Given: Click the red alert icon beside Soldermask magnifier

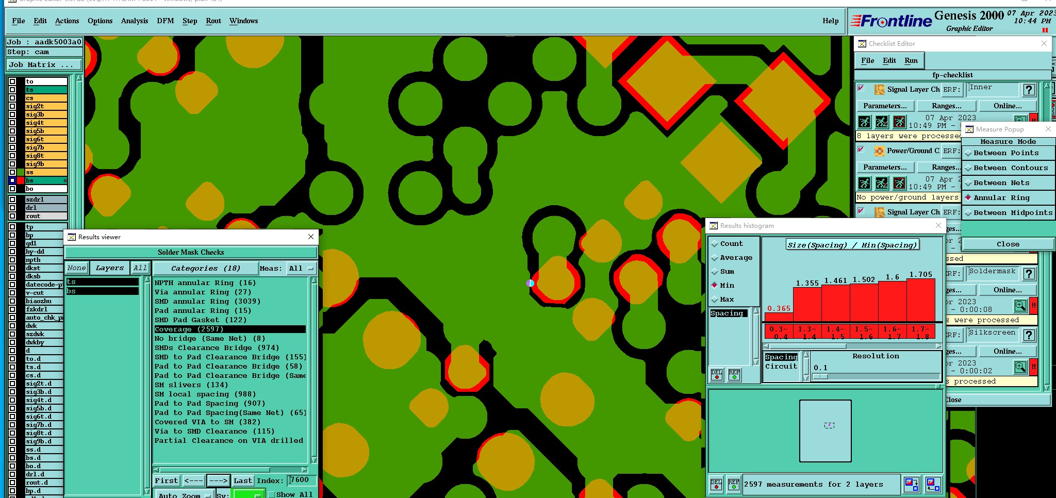Looking at the screenshot, I should (1033, 306).
